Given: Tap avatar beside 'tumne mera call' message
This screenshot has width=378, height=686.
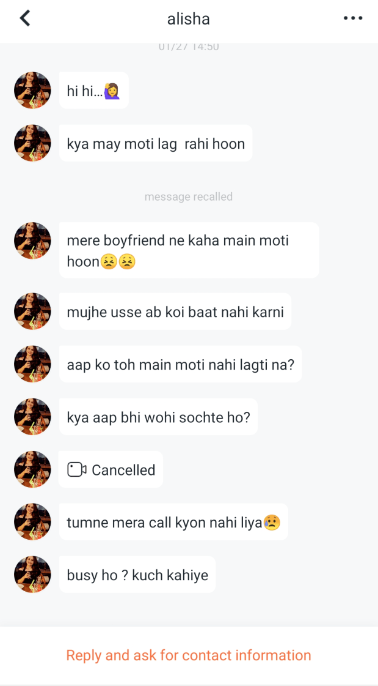Looking at the screenshot, I should click(32, 522).
